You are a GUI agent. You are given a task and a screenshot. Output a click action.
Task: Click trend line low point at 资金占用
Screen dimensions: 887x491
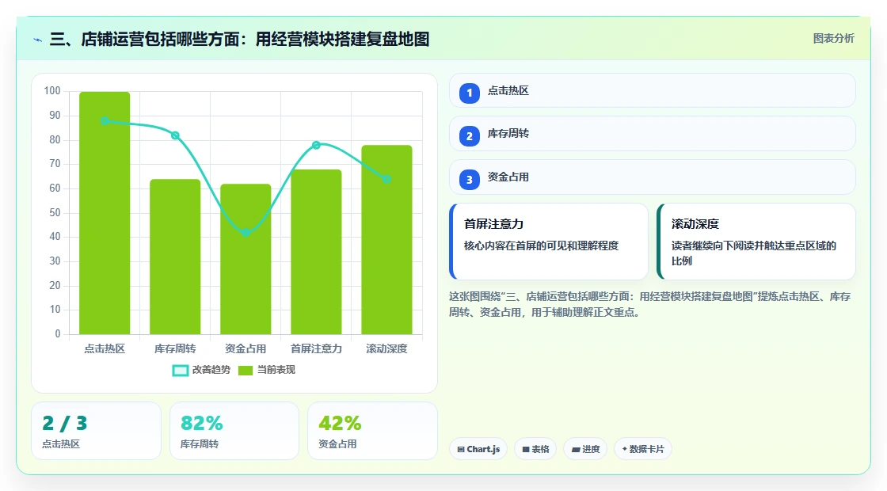pos(246,233)
